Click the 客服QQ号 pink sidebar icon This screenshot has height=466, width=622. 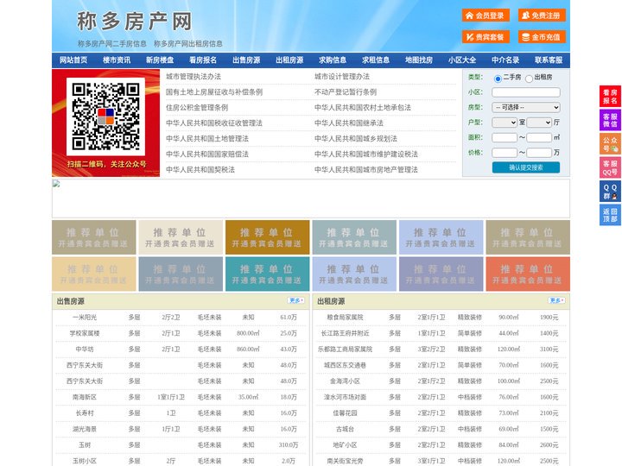pos(610,167)
